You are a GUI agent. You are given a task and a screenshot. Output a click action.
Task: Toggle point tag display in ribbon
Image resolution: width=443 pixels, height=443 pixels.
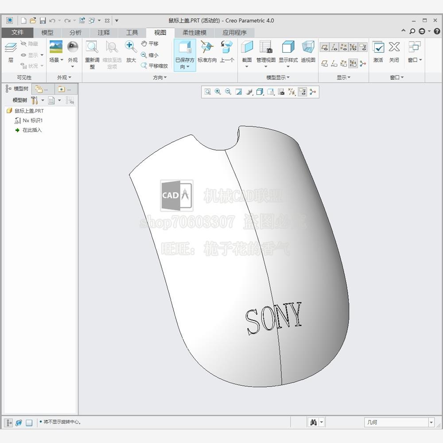[x=344, y=63]
